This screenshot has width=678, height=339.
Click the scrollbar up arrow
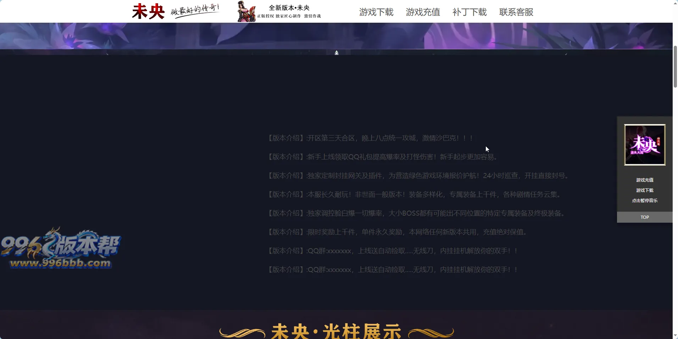coord(675,3)
